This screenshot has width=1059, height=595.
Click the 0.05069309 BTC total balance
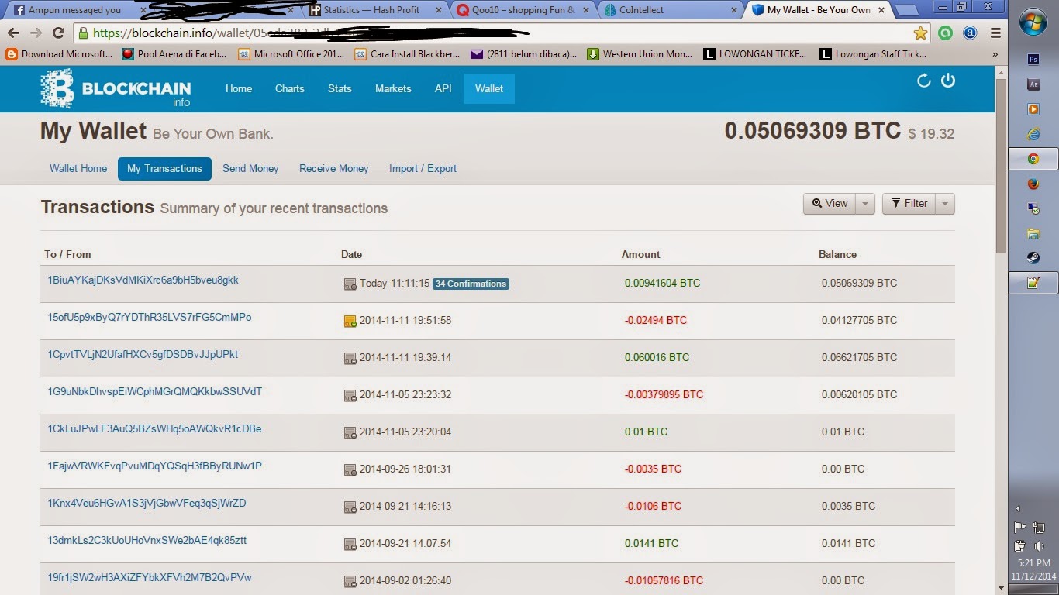pyautogui.click(x=812, y=131)
